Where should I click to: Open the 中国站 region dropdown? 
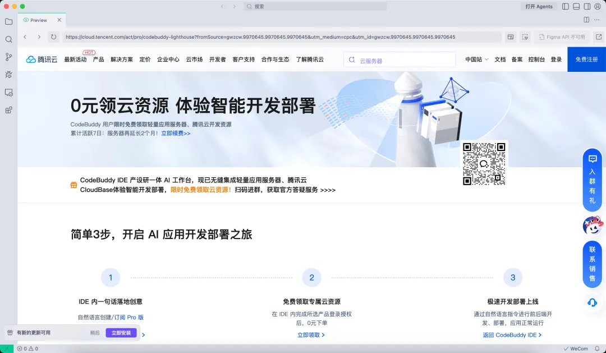click(476, 59)
